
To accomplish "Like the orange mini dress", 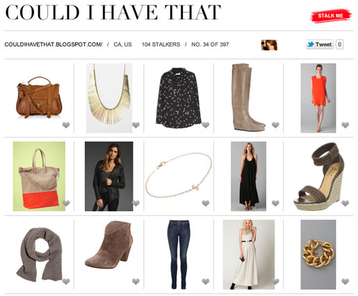I will tap(345, 125).
